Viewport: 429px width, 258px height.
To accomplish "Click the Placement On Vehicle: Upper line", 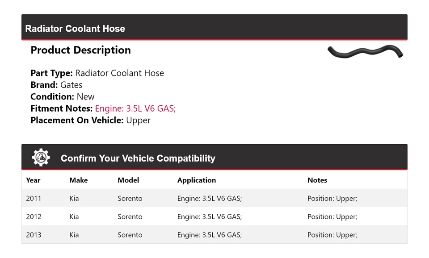I will [x=90, y=120].
